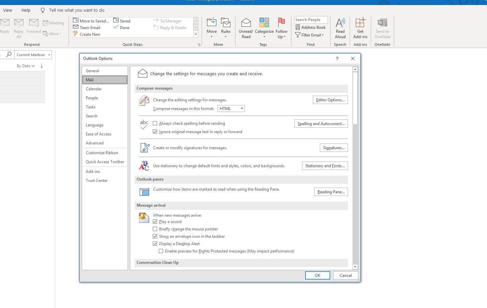487x308 pixels.
Task: Uncheck Play a sound checkbox
Action: pyautogui.click(x=155, y=222)
